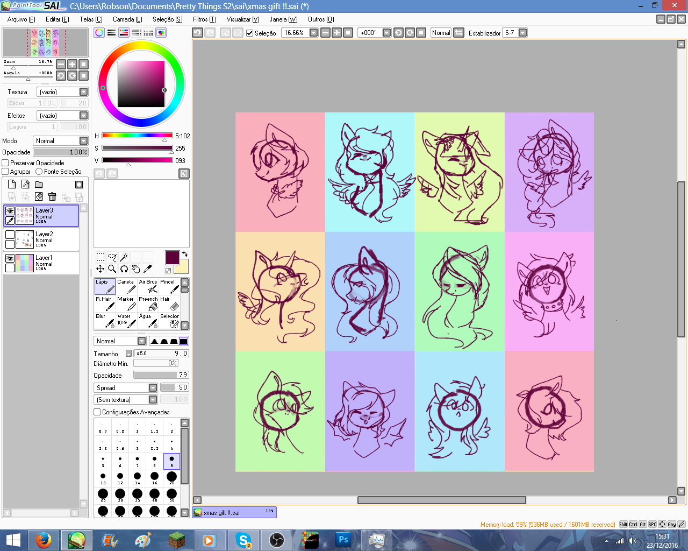Flip the canvas view horizontally
688x551 pixels.
(458, 33)
